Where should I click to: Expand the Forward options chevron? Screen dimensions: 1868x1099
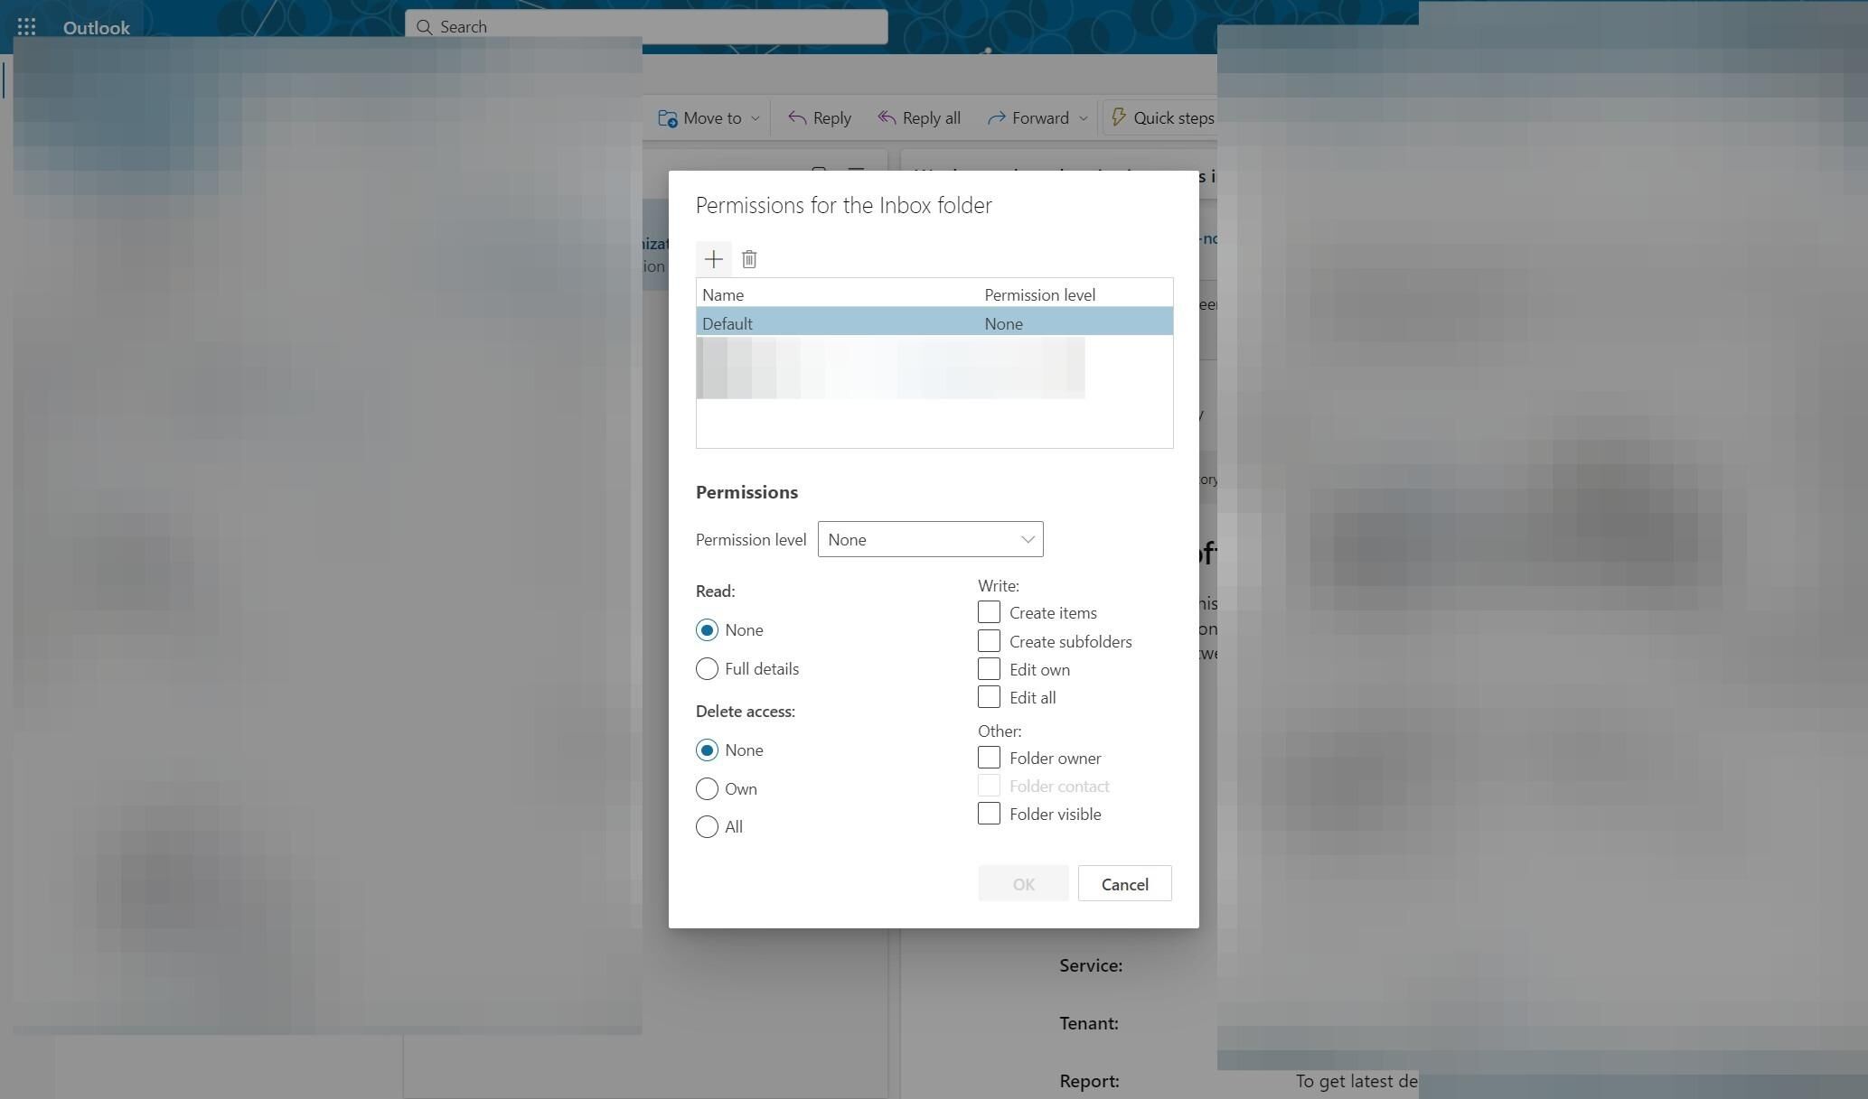1083,118
